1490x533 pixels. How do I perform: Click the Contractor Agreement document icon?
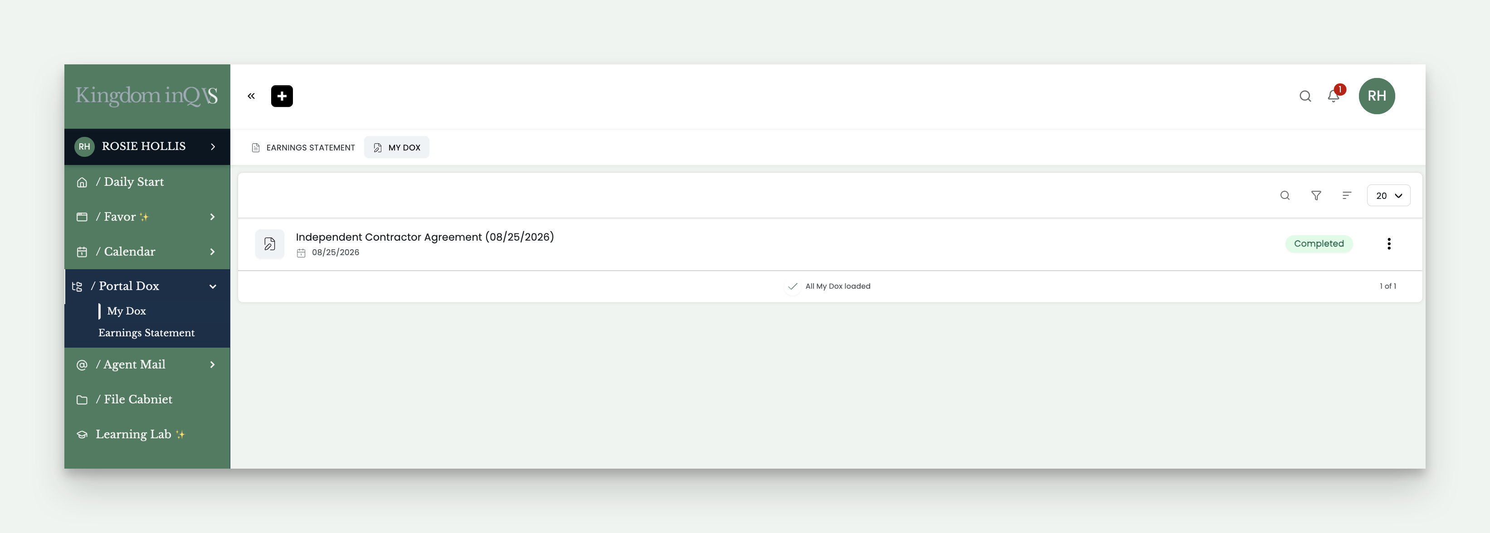pyautogui.click(x=269, y=244)
